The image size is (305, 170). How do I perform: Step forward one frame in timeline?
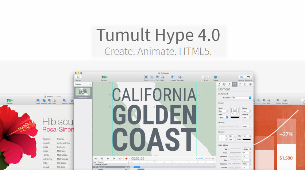click(x=114, y=159)
